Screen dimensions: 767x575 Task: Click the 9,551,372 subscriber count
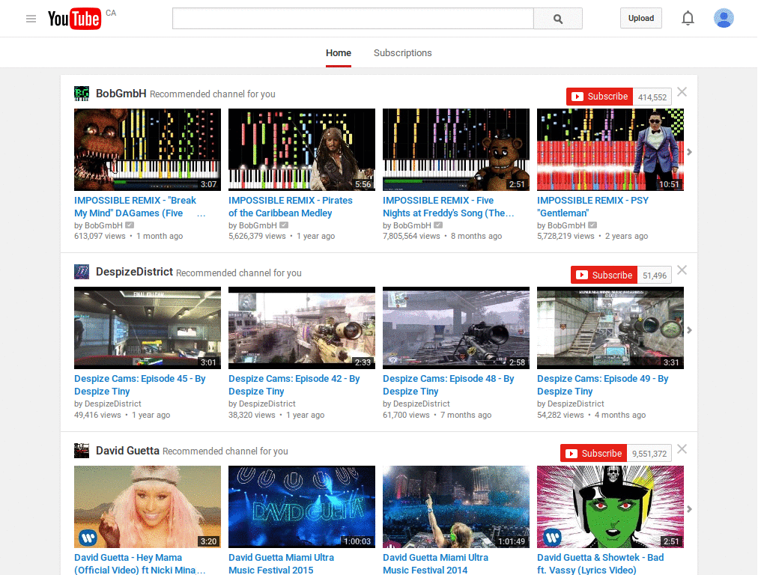click(x=649, y=454)
